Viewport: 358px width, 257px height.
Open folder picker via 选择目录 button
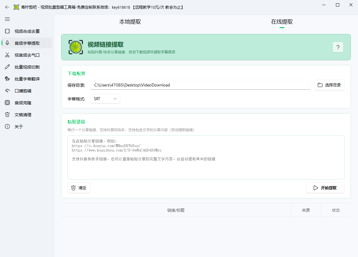pyautogui.click(x=329, y=85)
